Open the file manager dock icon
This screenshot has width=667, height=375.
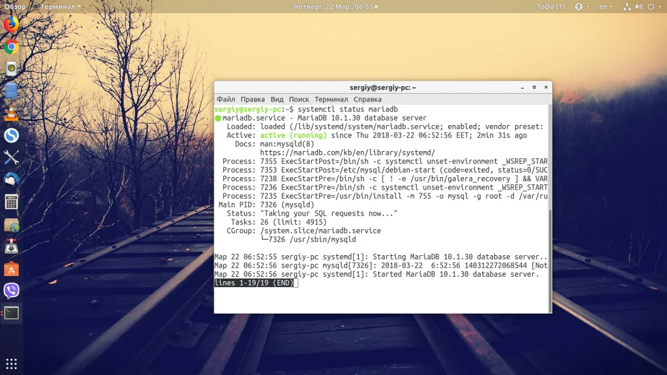coord(12,91)
